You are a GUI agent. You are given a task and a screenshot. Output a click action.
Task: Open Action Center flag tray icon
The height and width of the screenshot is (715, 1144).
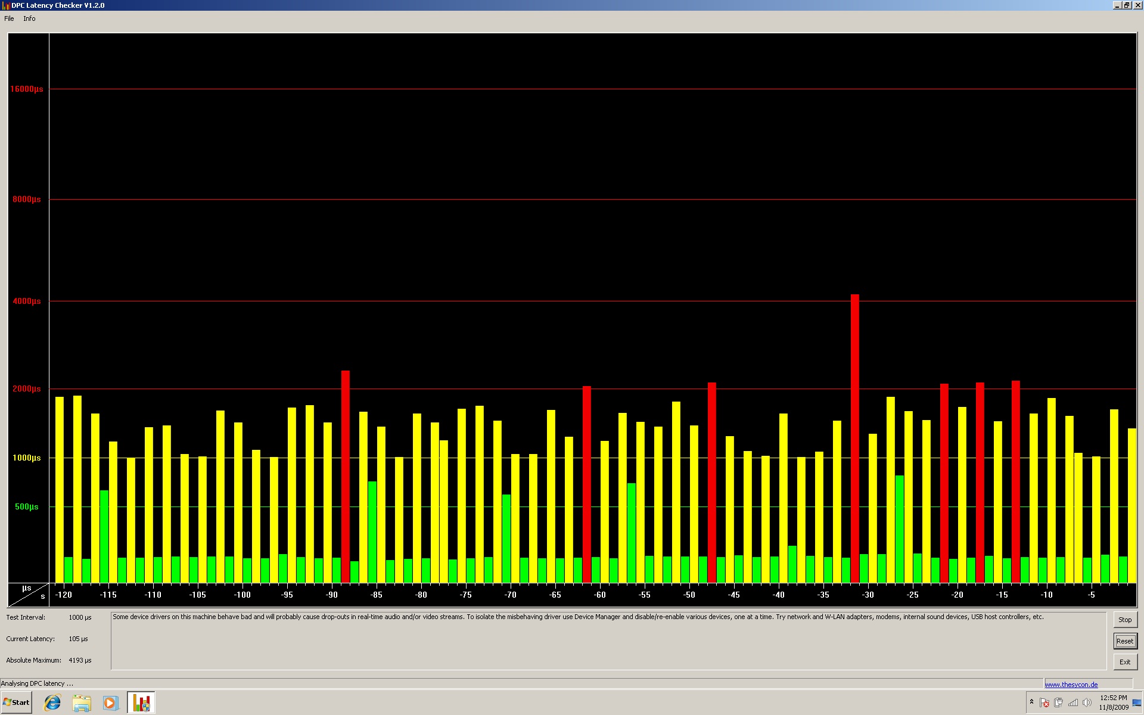coord(1044,703)
